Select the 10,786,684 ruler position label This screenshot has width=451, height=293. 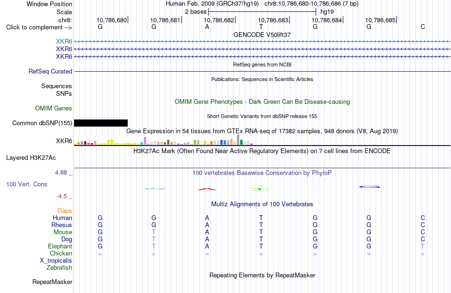click(327, 20)
